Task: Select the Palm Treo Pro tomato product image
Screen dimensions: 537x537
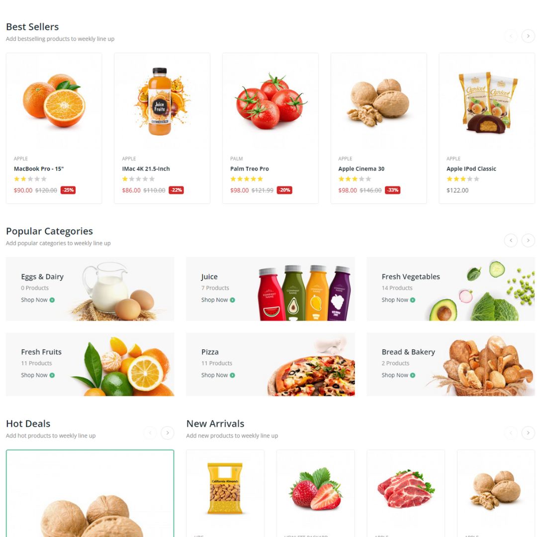Action: coord(270,101)
